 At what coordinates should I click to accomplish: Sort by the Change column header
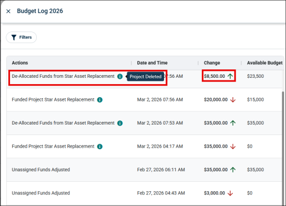[x=212, y=63]
